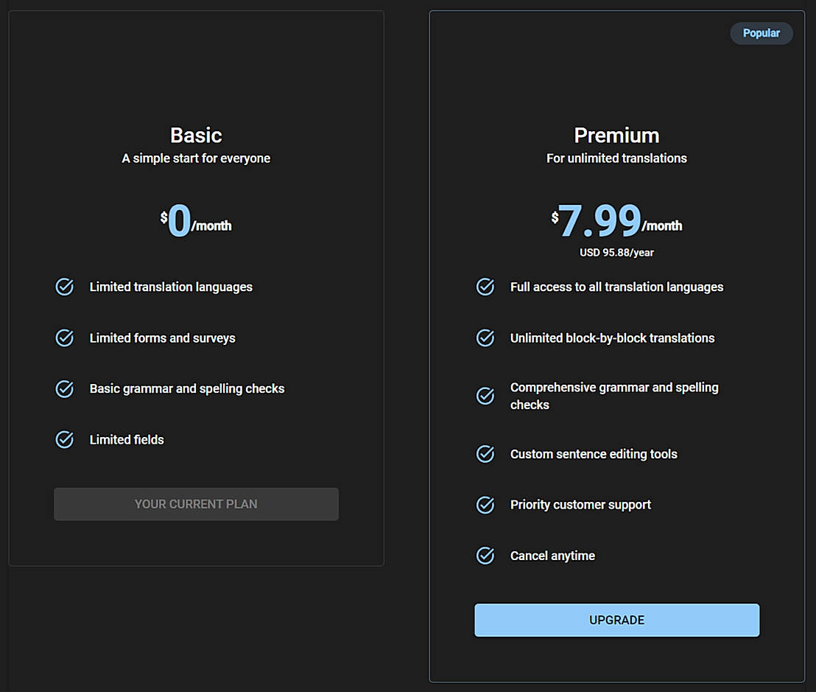Click 'Limited fields' text
Screen dimensions: 816x692
(127, 439)
